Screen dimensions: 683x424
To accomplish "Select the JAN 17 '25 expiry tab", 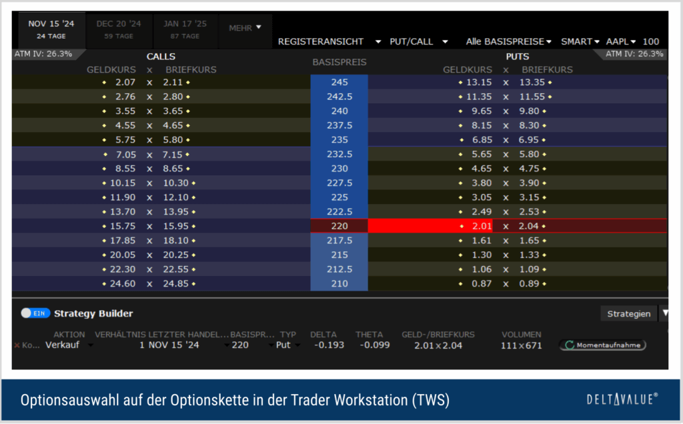I will pos(185,29).
